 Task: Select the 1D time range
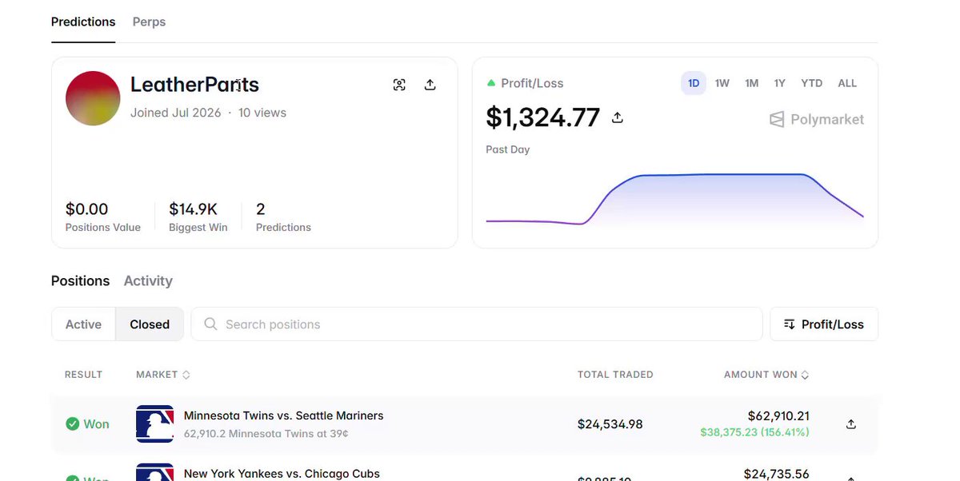694,83
